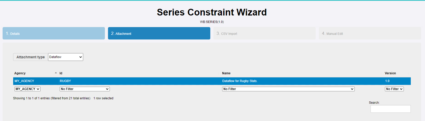425x121 pixels.
Task: Open the CSV Import step
Action: (x=264, y=33)
